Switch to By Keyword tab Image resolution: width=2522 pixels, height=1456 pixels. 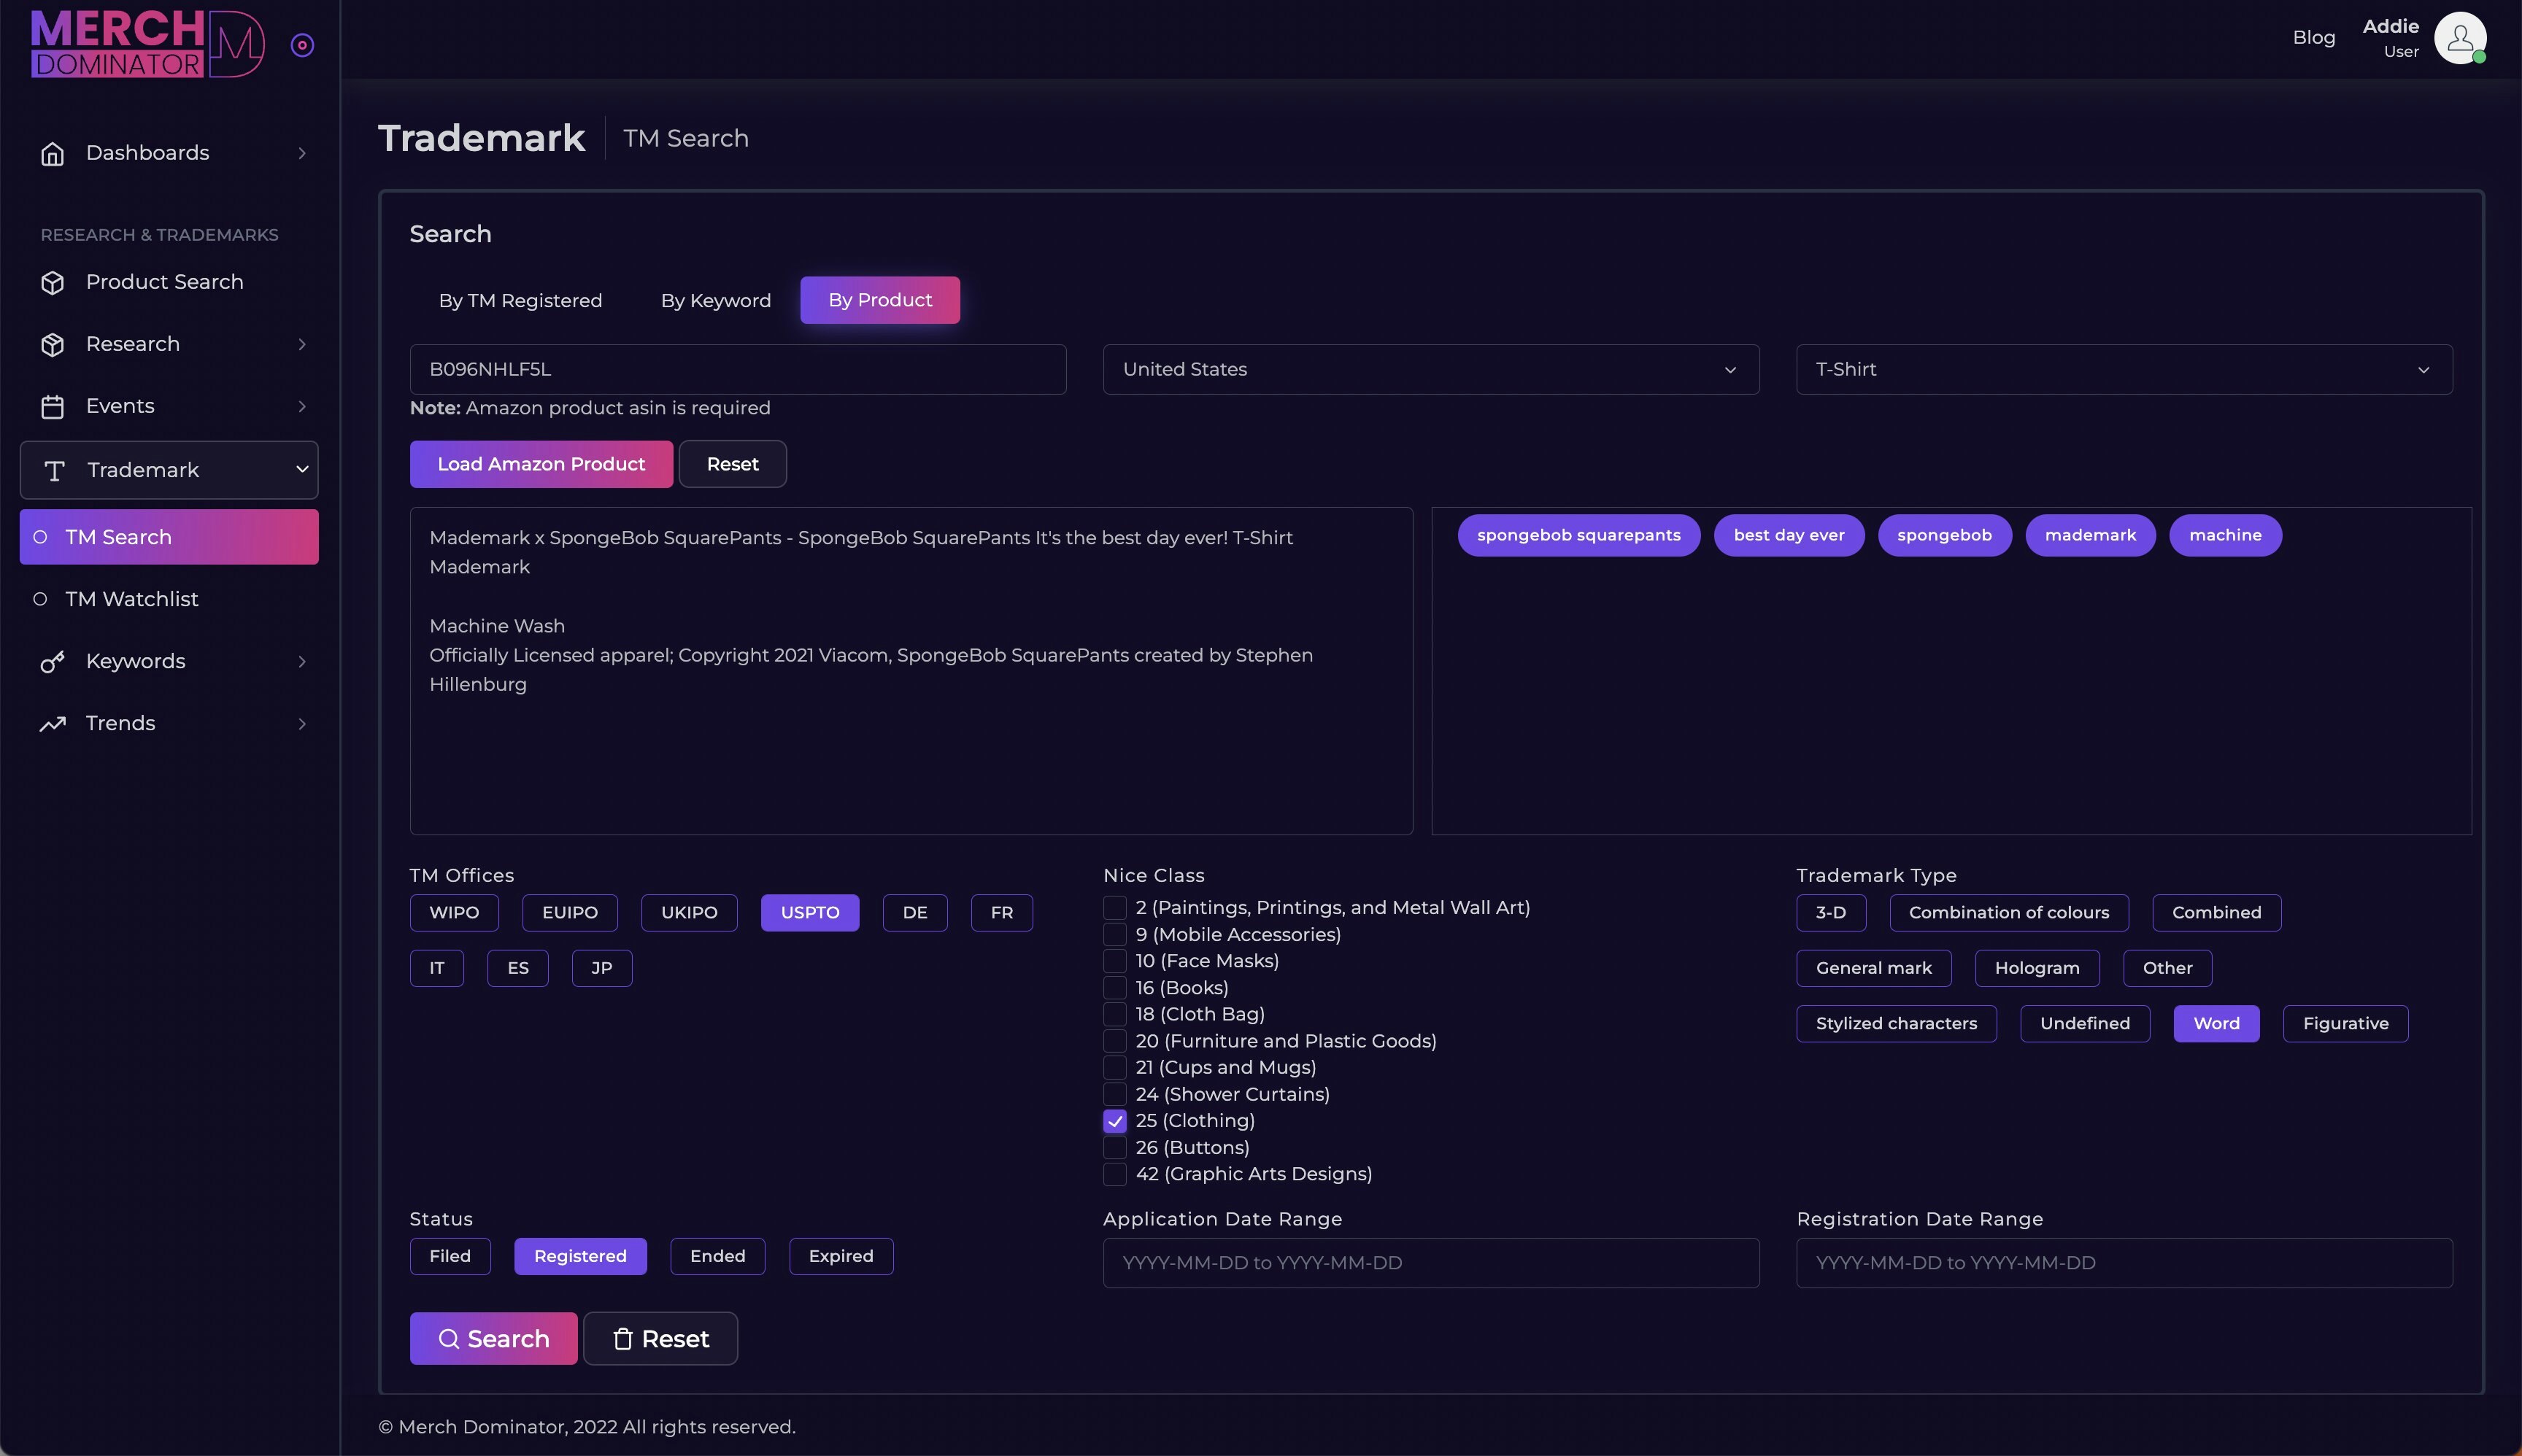coord(715,300)
